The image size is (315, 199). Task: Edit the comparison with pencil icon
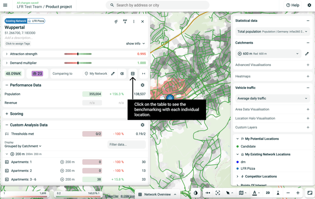pos(113,74)
